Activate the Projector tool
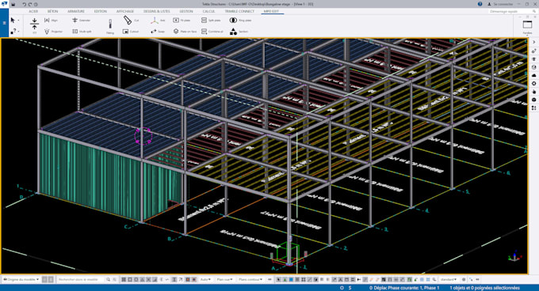The image size is (539, 291). 54,32
